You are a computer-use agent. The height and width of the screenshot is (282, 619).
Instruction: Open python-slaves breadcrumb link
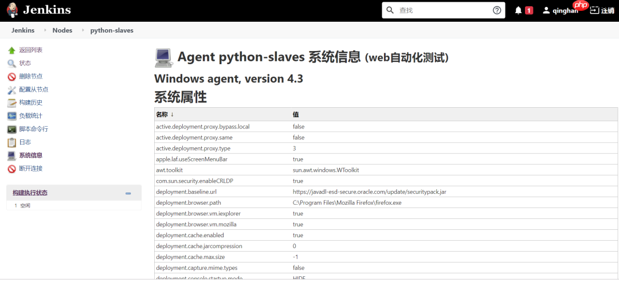[x=112, y=30]
